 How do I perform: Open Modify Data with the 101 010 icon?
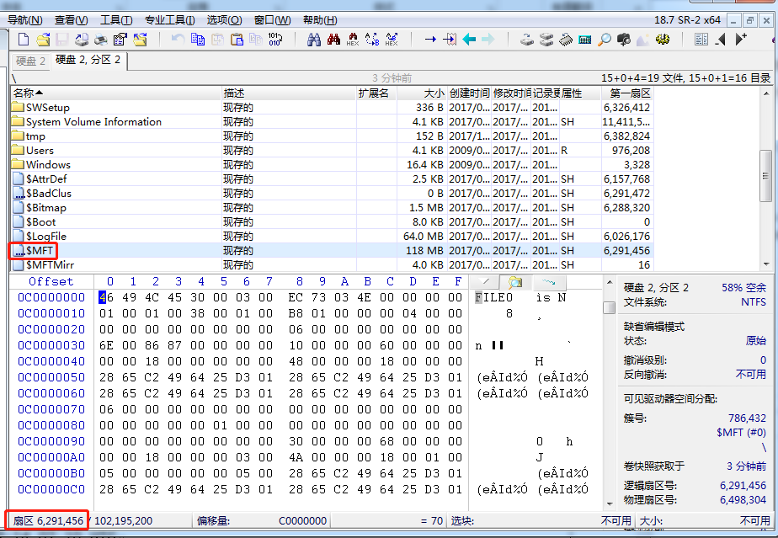coord(274,40)
